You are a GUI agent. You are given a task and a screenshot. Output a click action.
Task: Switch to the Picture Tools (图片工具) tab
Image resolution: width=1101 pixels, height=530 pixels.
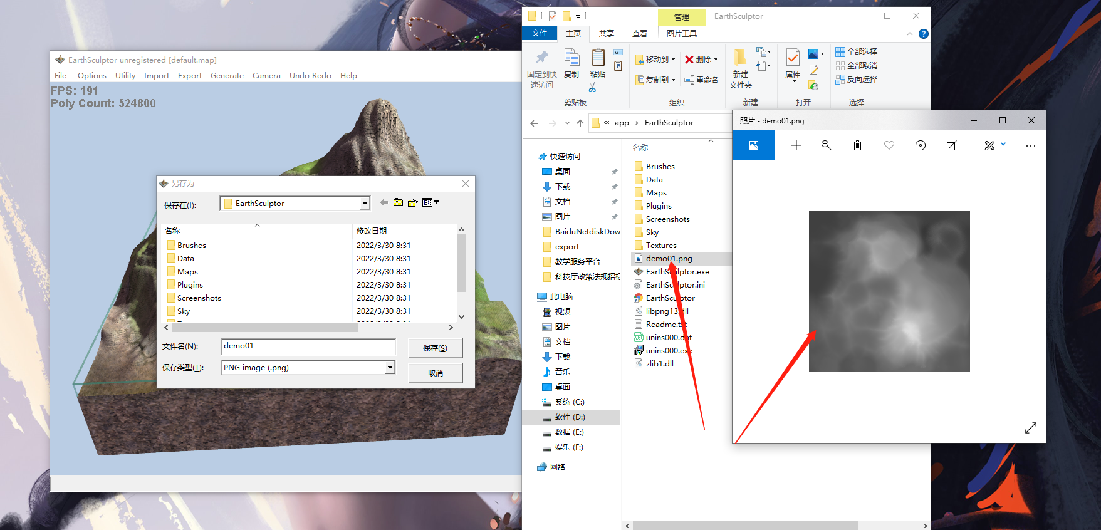(682, 33)
